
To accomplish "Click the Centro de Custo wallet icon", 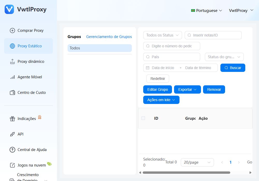I will pyautogui.click(x=12, y=93).
